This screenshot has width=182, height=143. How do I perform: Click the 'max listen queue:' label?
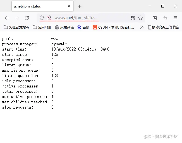pos(21,70)
